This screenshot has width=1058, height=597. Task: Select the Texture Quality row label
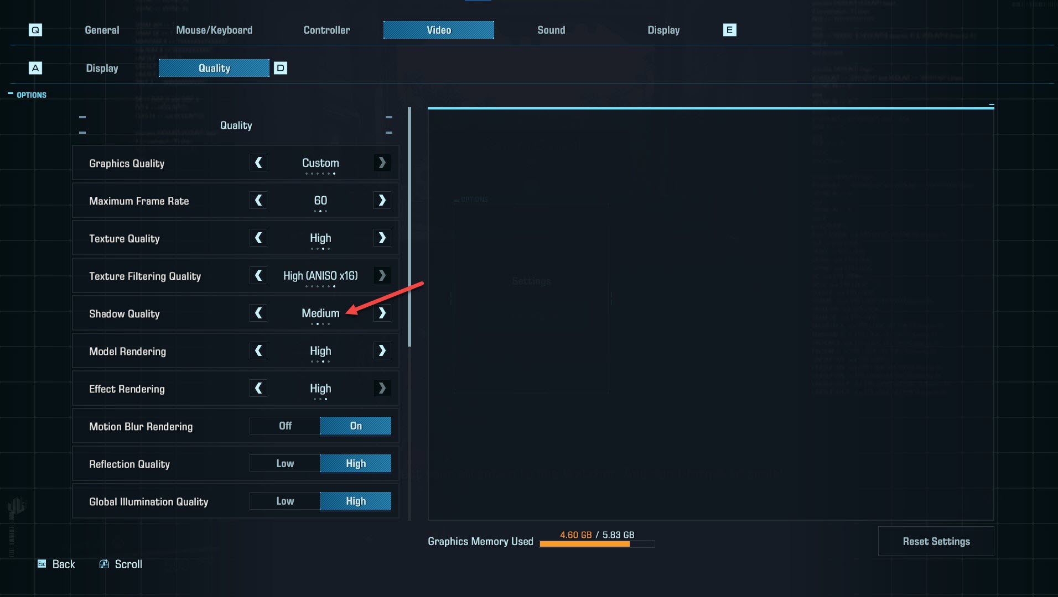point(125,238)
